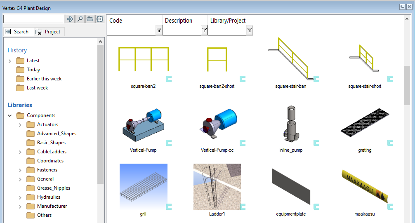This screenshot has width=415, height=223.
Task: Click the open folder toolbar icon
Action: 90,19
